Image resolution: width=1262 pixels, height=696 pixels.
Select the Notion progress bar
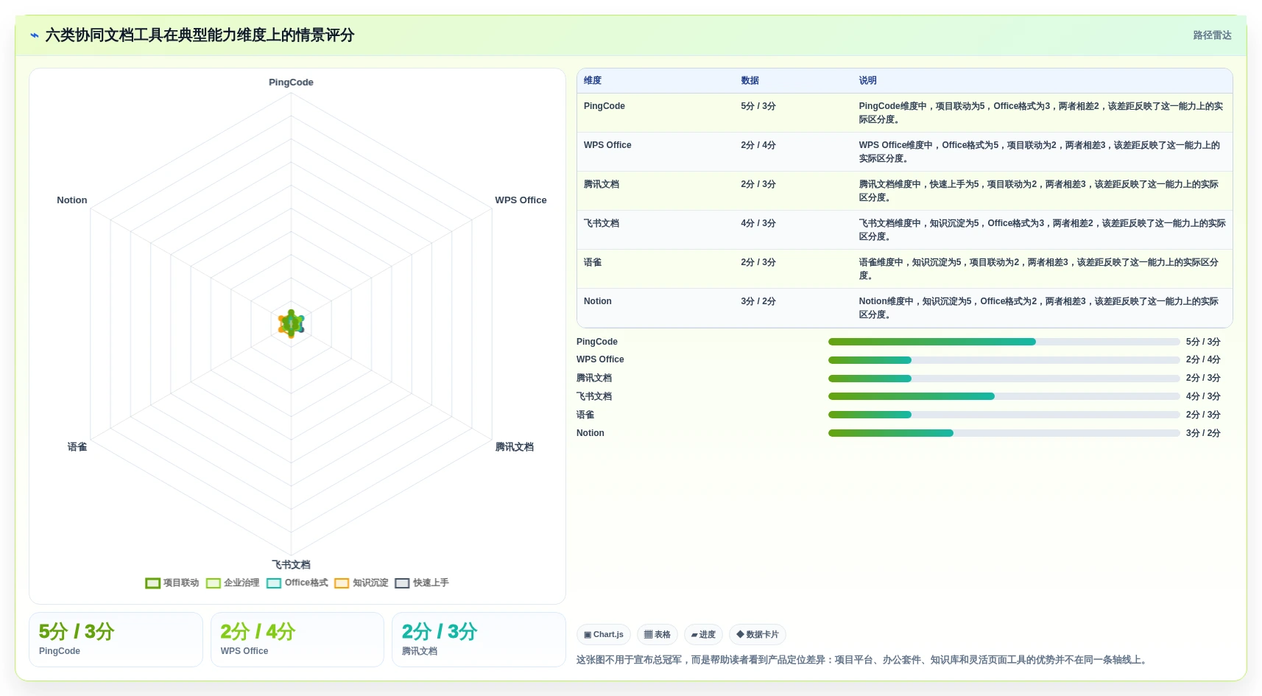[x=1004, y=433]
